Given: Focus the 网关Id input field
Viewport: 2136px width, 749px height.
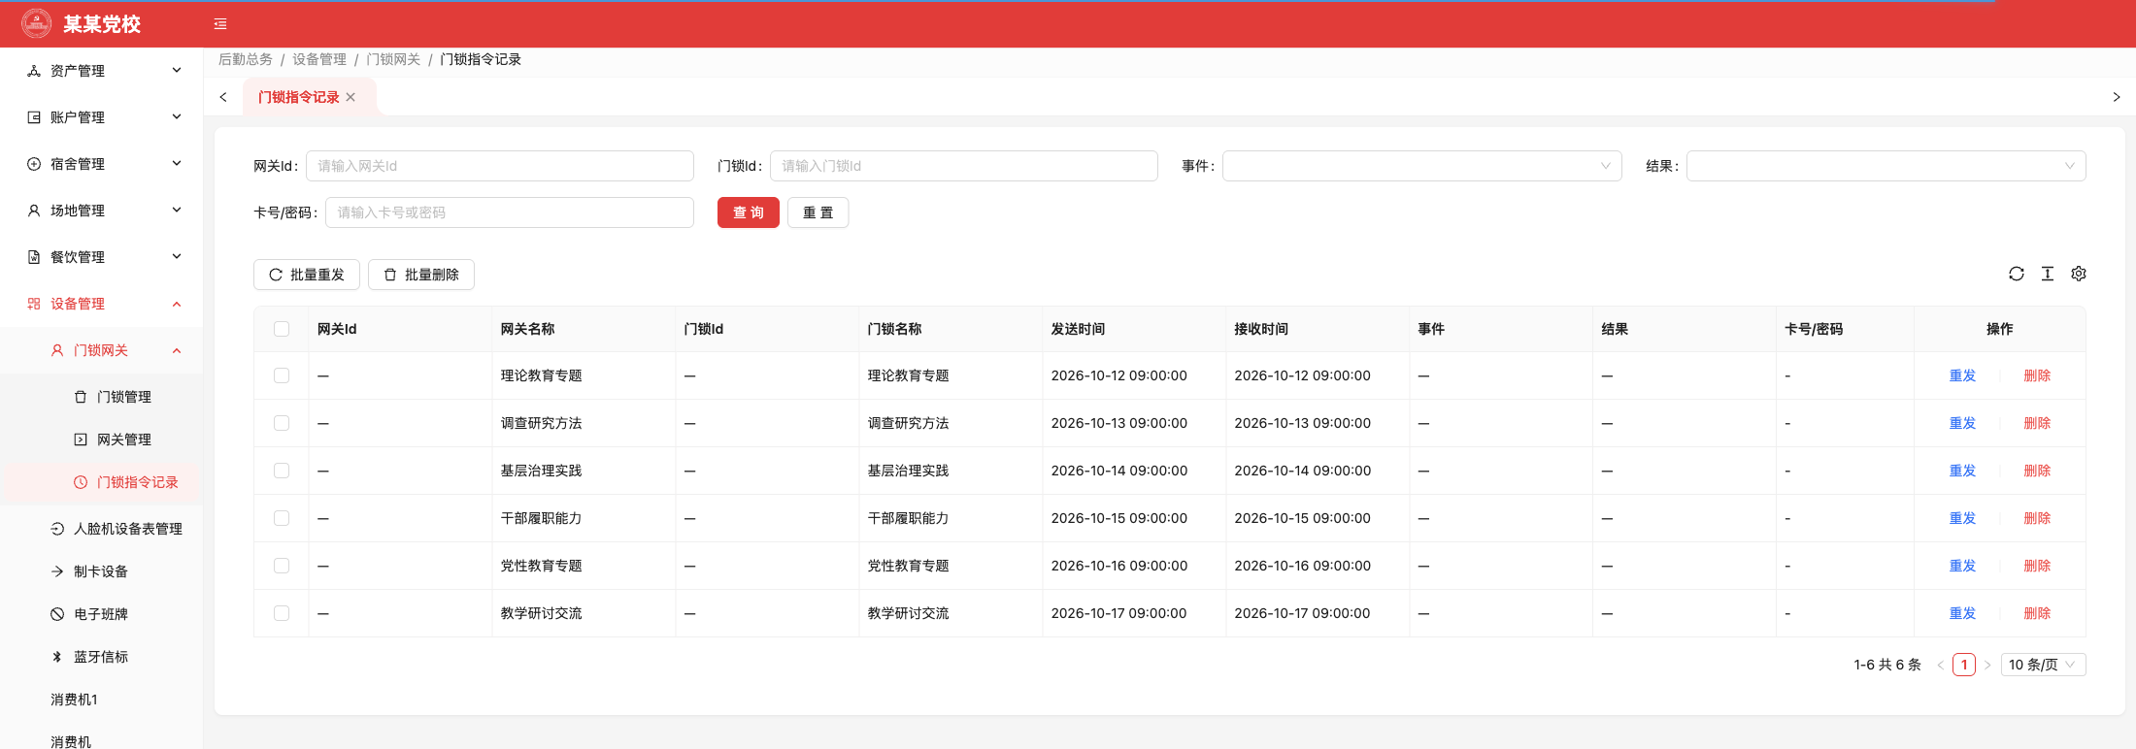Looking at the screenshot, I should [x=500, y=166].
